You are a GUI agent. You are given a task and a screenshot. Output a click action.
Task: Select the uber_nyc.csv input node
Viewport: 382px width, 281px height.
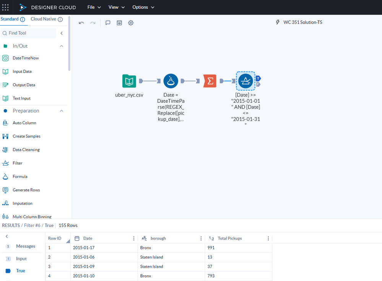(129, 81)
